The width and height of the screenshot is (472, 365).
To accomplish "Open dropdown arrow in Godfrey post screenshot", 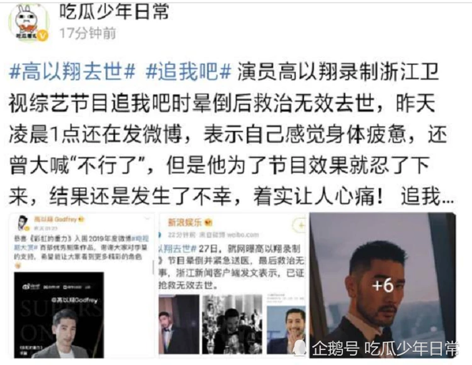I will (147, 219).
